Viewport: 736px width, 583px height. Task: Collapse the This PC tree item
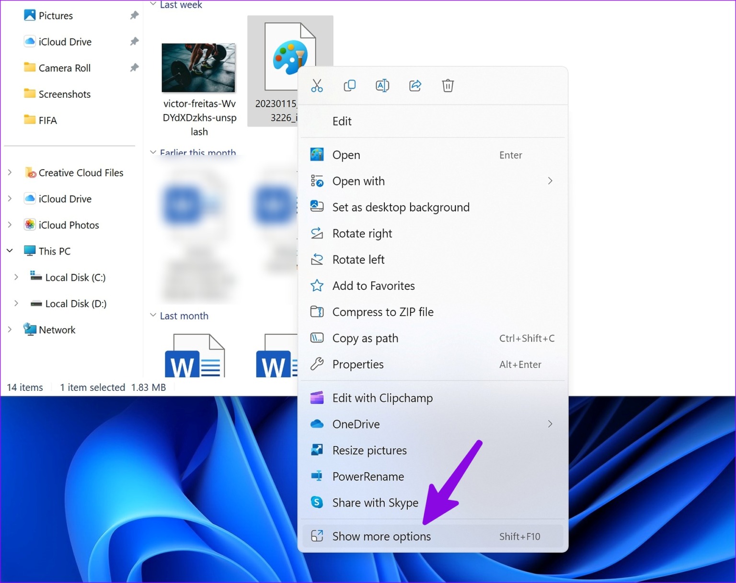[x=10, y=250]
